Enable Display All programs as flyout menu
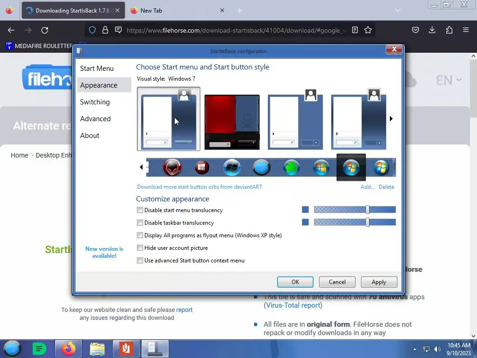The height and width of the screenshot is (358, 477). click(140, 235)
